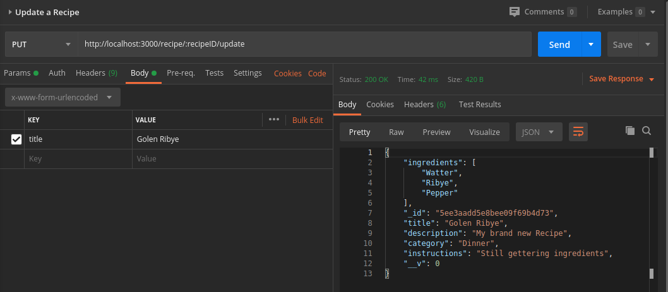Open the Save button dropdown arrow
The height and width of the screenshot is (292, 668).
(x=648, y=44)
